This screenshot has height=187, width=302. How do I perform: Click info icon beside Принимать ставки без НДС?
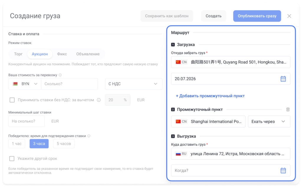[99, 100]
